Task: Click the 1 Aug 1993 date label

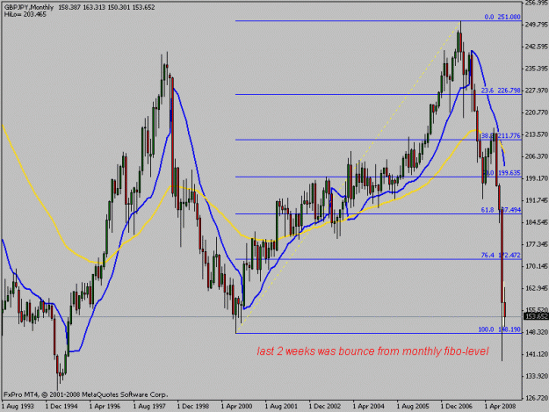Action: [18, 407]
